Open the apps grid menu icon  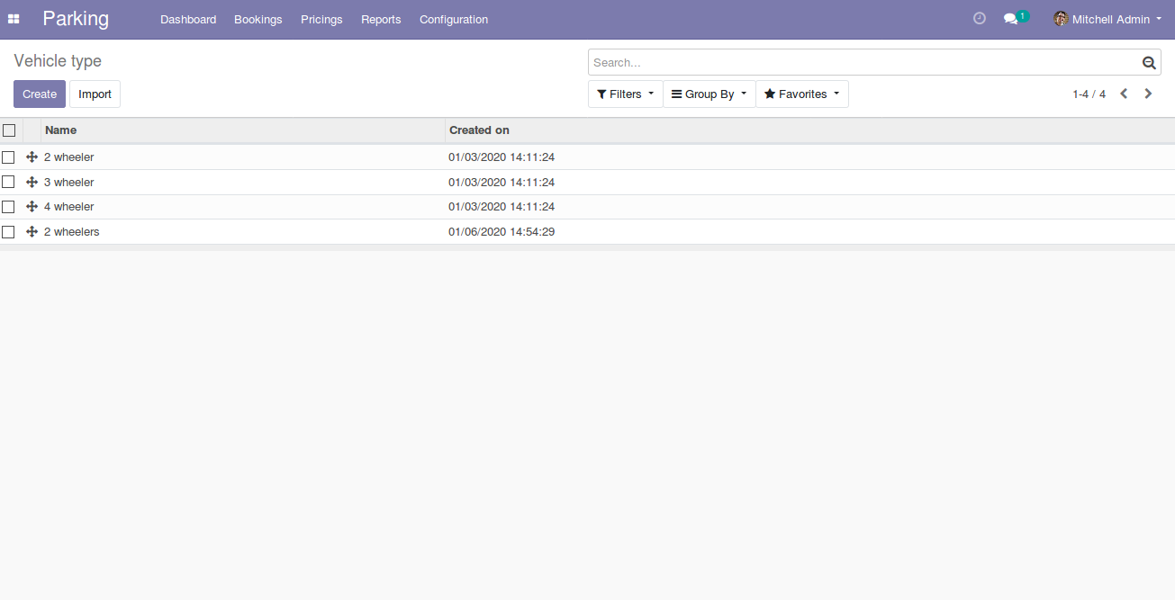coord(14,19)
